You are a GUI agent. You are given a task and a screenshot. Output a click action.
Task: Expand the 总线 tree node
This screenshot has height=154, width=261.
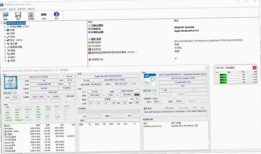(5, 37)
